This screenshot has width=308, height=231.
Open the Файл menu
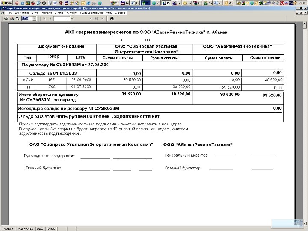[x=9, y=12]
